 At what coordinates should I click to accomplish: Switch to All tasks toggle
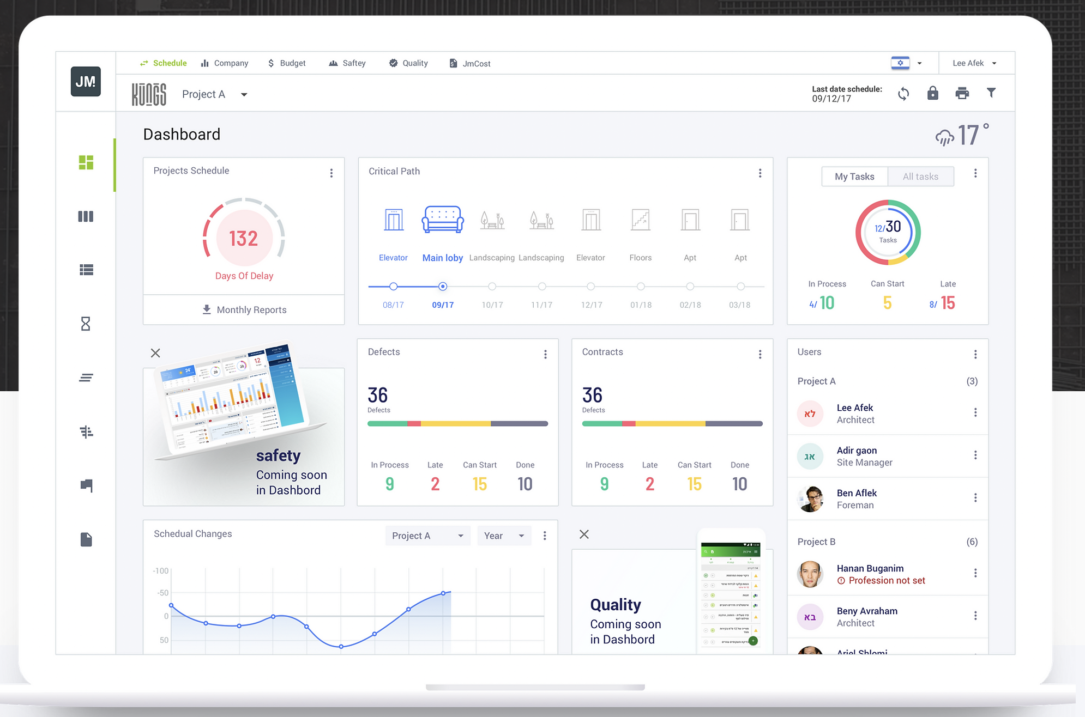pyautogui.click(x=920, y=177)
